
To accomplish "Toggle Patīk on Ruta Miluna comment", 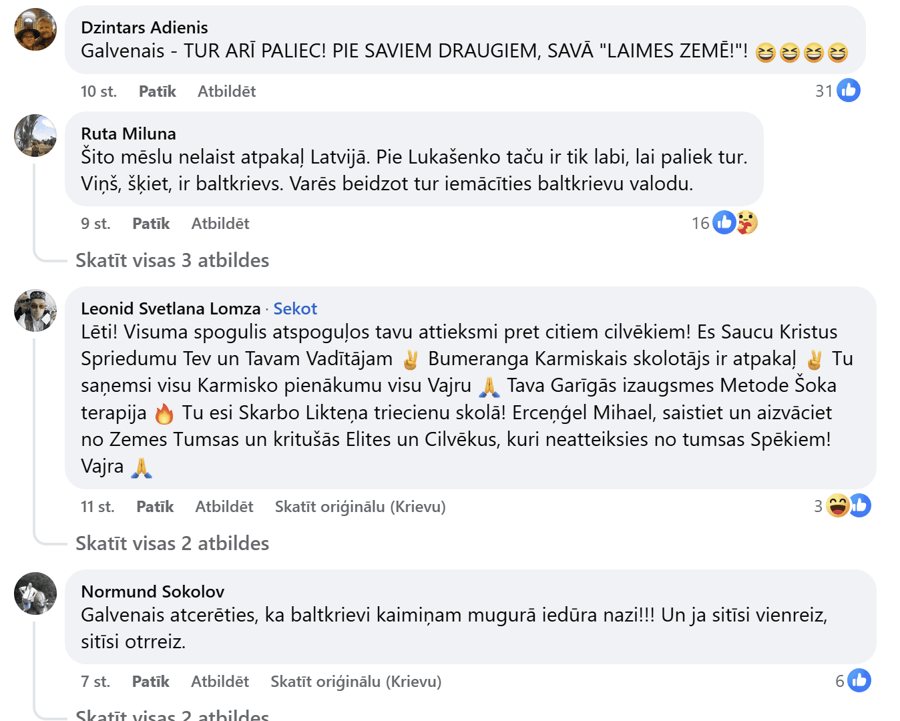I will (x=151, y=224).
